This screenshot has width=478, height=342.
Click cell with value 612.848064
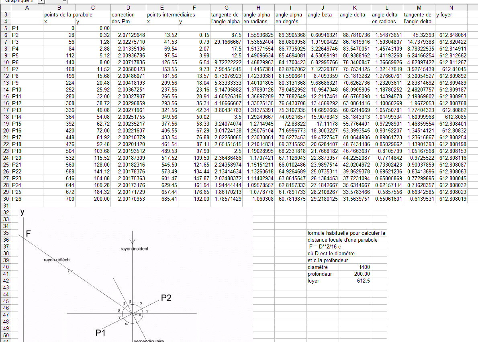[451, 35]
